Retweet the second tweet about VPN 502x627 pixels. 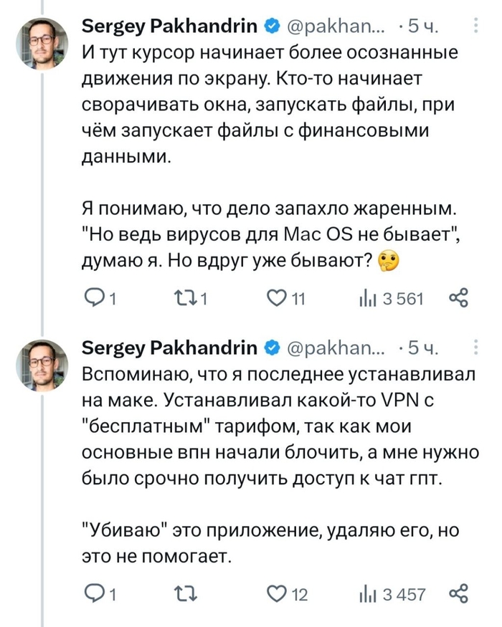coord(184,594)
